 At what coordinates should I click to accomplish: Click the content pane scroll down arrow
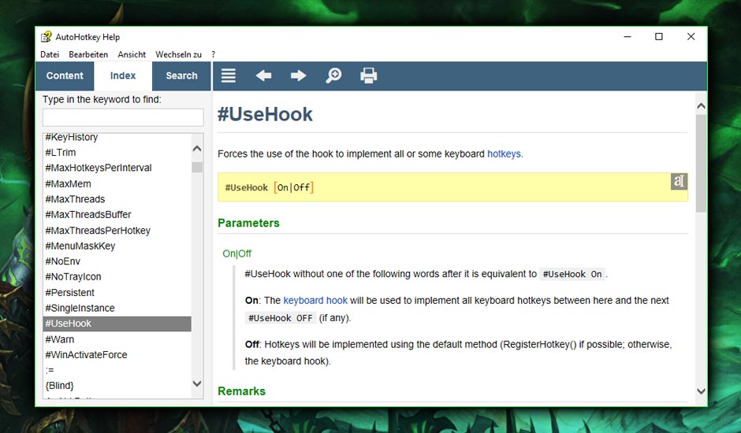point(701,391)
